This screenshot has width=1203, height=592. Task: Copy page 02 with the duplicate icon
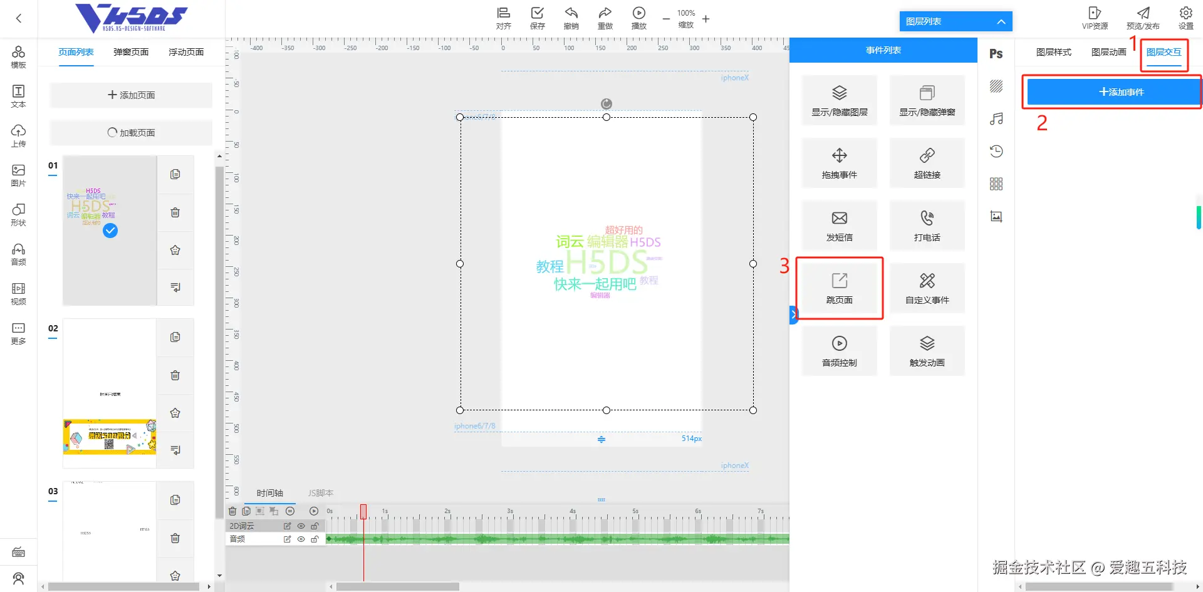[x=175, y=337]
